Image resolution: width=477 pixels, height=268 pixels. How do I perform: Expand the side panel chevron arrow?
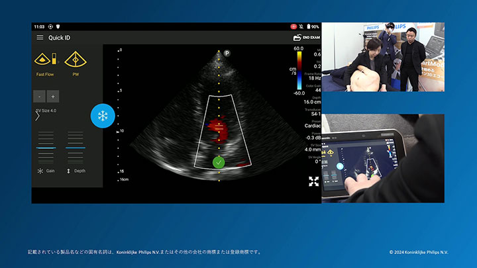(37, 116)
